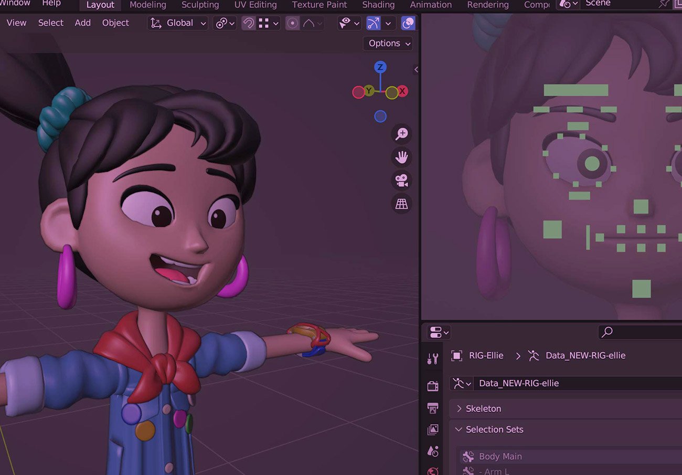The width and height of the screenshot is (682, 475).
Task: Switch to the UV Editing workspace tab
Action: point(255,5)
